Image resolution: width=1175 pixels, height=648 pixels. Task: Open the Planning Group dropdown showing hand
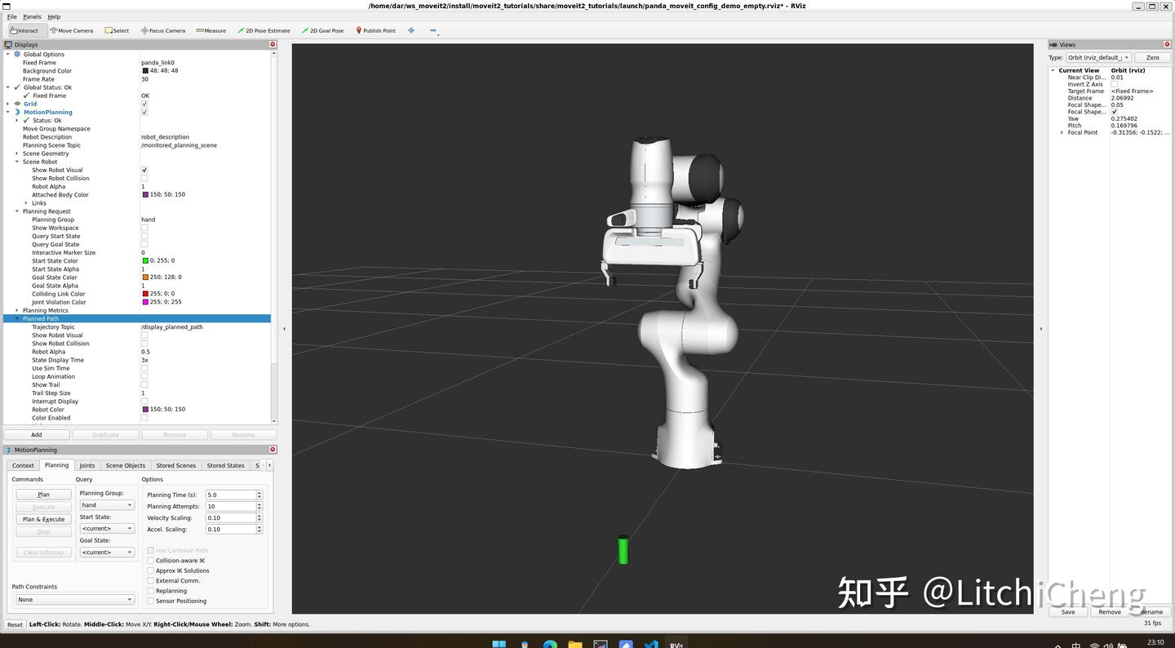(x=106, y=505)
